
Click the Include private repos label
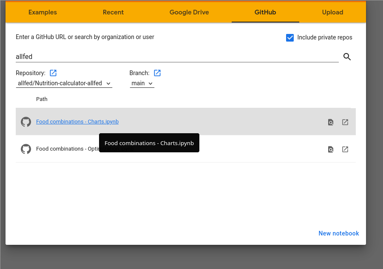325,37
